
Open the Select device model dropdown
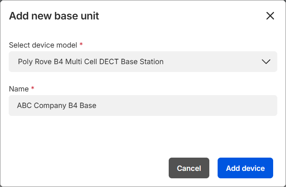(x=143, y=62)
